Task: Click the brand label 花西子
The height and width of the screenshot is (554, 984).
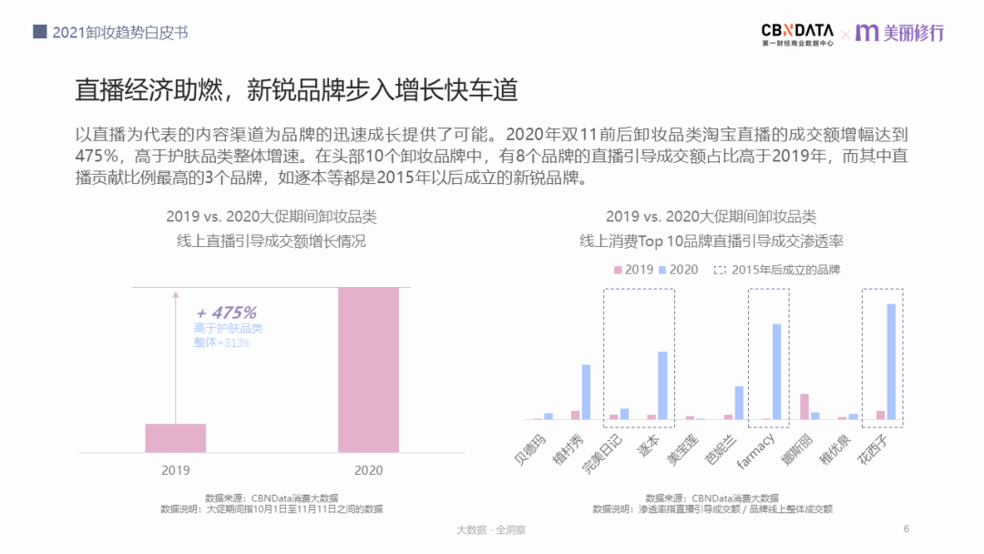Action: click(x=873, y=449)
